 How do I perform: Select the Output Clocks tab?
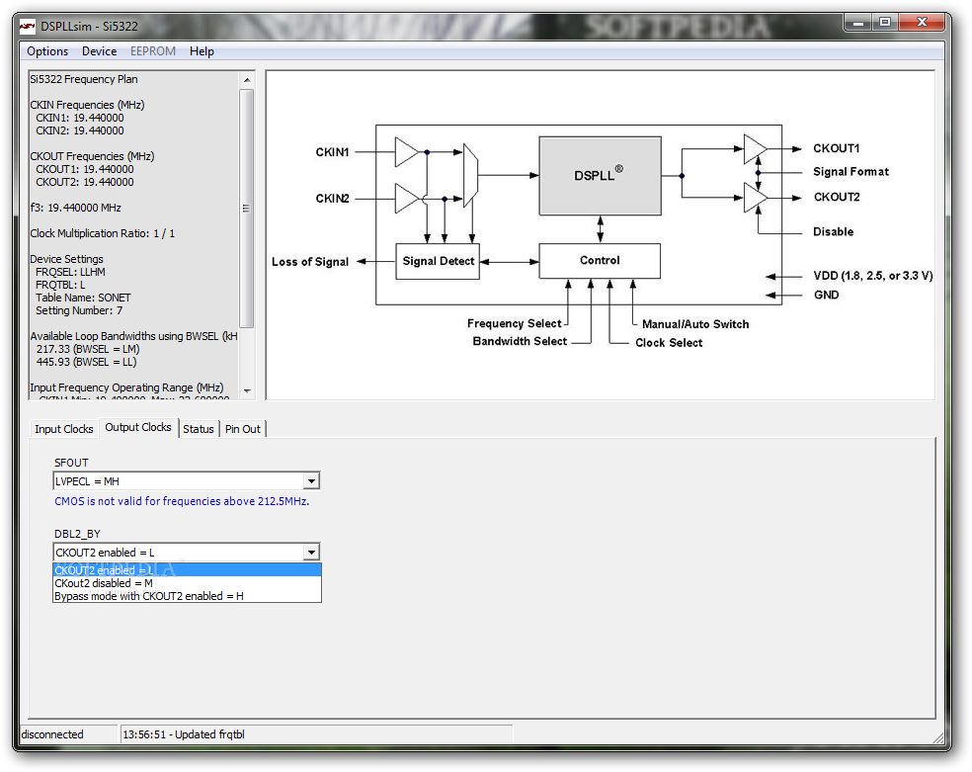(137, 427)
